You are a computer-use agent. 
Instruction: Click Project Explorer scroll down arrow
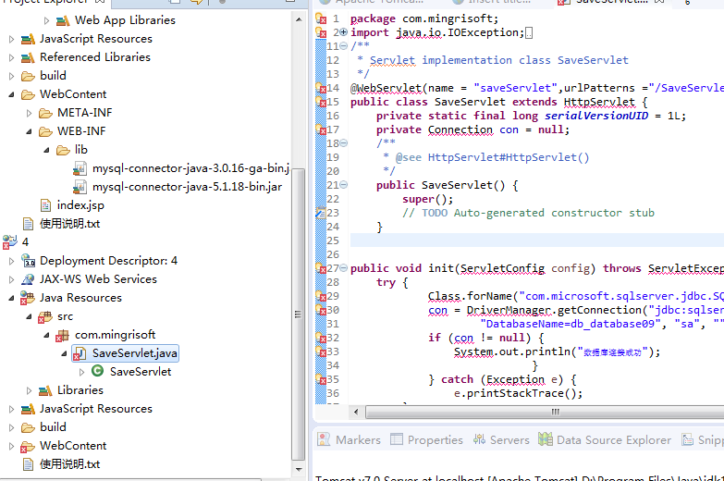coord(299,470)
